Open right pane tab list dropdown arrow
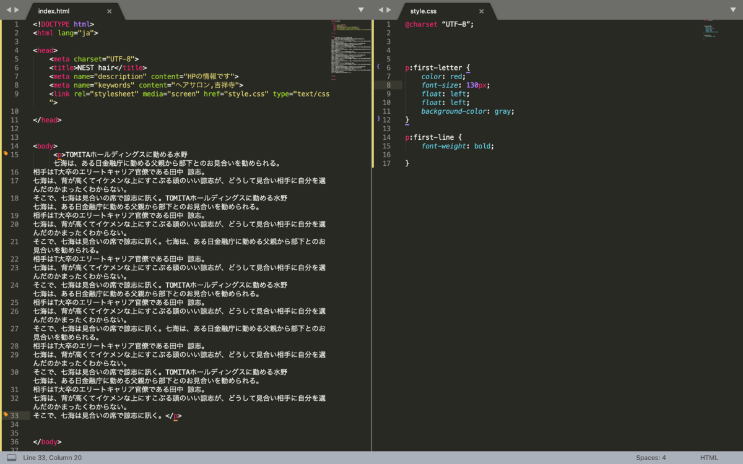 733,10
